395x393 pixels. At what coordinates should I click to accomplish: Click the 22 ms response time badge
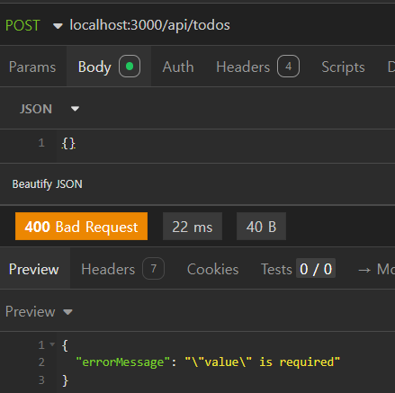[193, 227]
